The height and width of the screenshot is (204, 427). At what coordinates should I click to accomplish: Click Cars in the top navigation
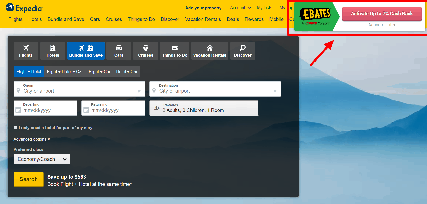point(95,19)
